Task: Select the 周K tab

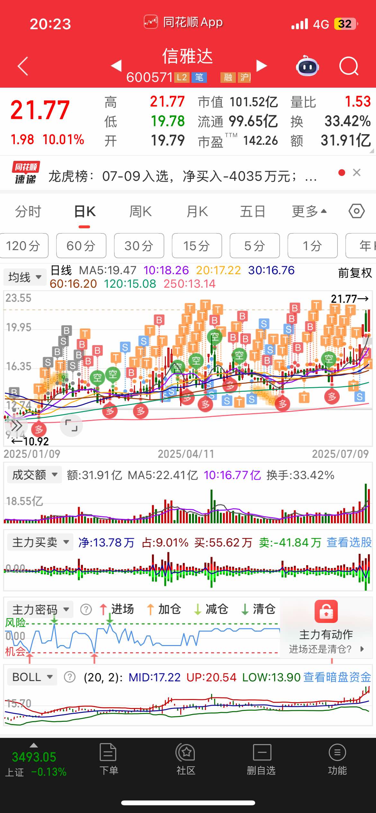Action: 140,212
